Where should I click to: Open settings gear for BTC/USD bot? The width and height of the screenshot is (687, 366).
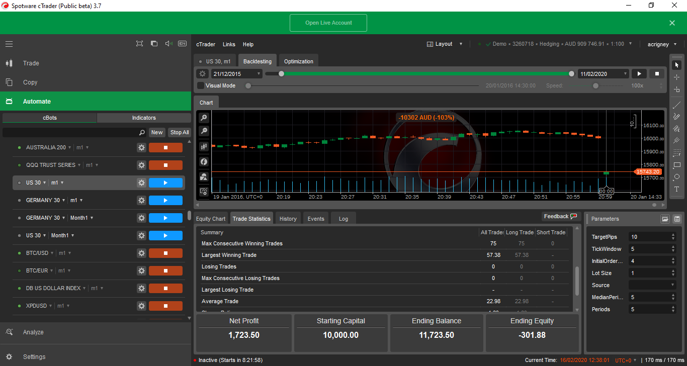click(141, 253)
